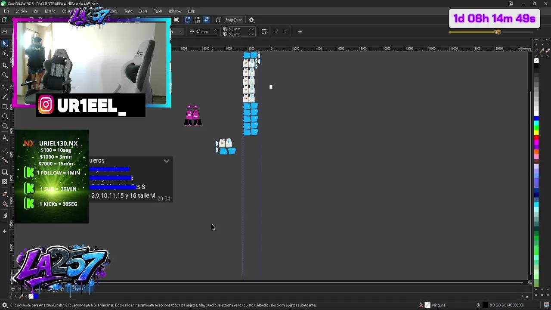Select the Zoom magnifier tool

click(x=5, y=75)
